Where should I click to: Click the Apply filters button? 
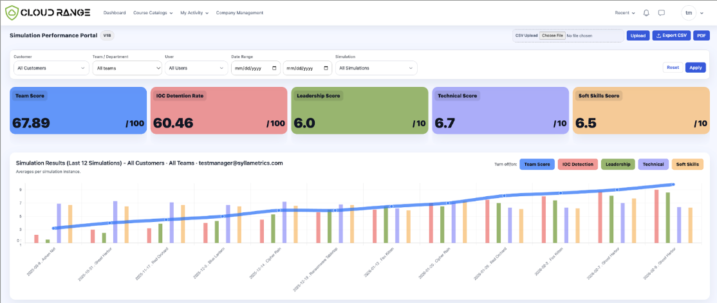click(696, 67)
